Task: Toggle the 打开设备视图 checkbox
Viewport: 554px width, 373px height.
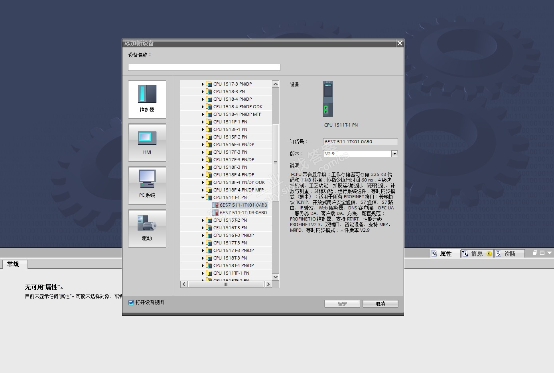Action: pos(131,303)
